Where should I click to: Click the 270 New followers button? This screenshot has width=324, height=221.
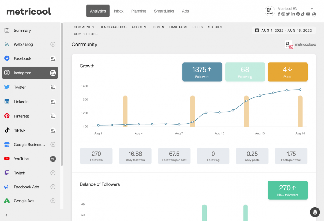pos(288,190)
